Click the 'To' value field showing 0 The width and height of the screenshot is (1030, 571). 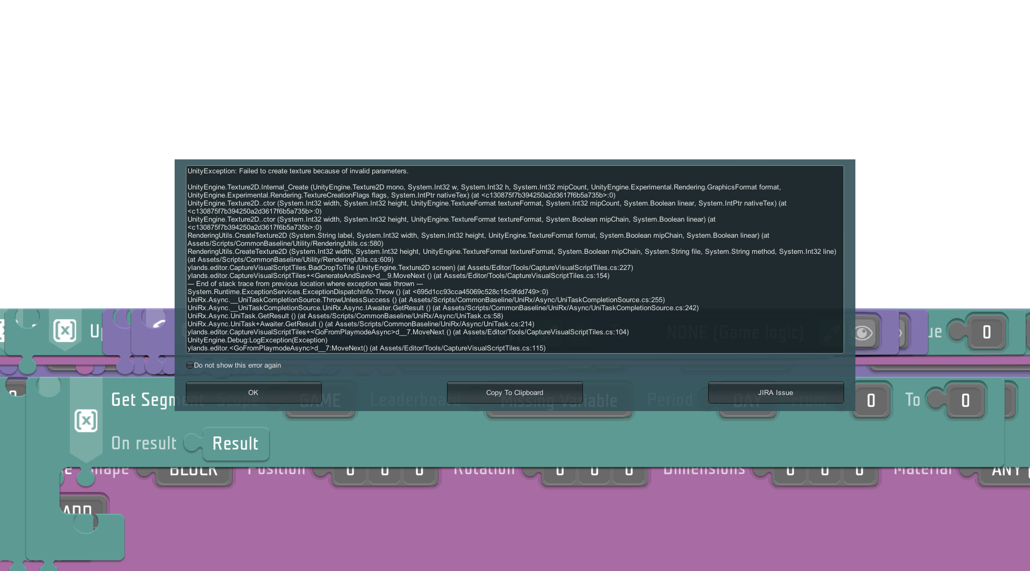tap(965, 400)
